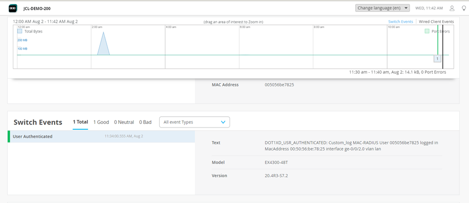Click the Total Bytes legend swatch
This screenshot has width=469, height=203.
[20, 31]
